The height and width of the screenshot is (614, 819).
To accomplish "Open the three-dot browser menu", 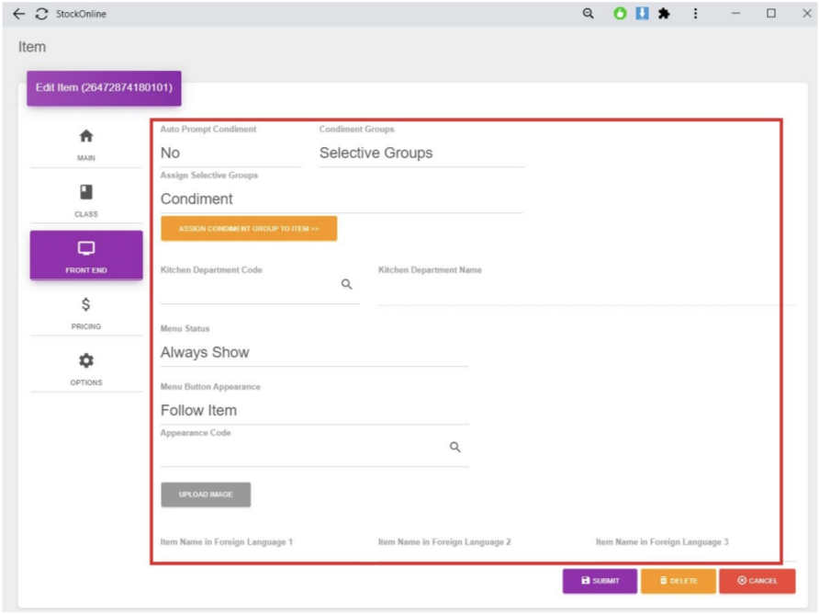I will (x=695, y=14).
